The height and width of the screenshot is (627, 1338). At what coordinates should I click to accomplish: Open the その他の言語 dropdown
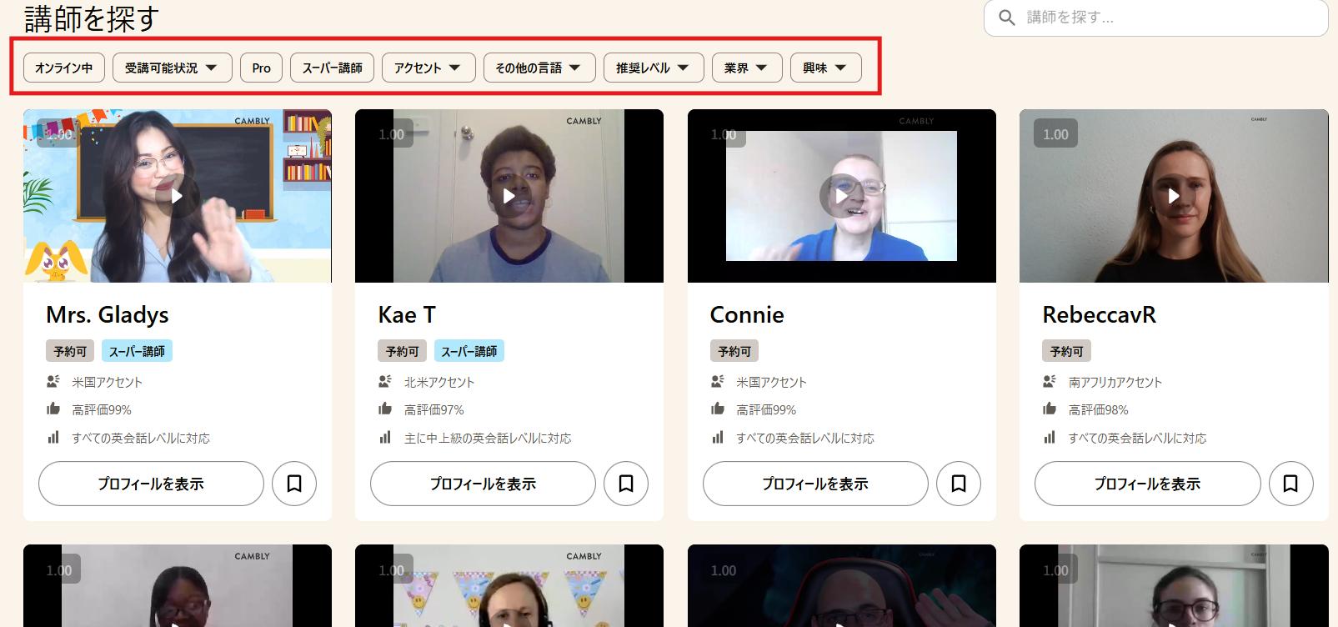(x=539, y=68)
